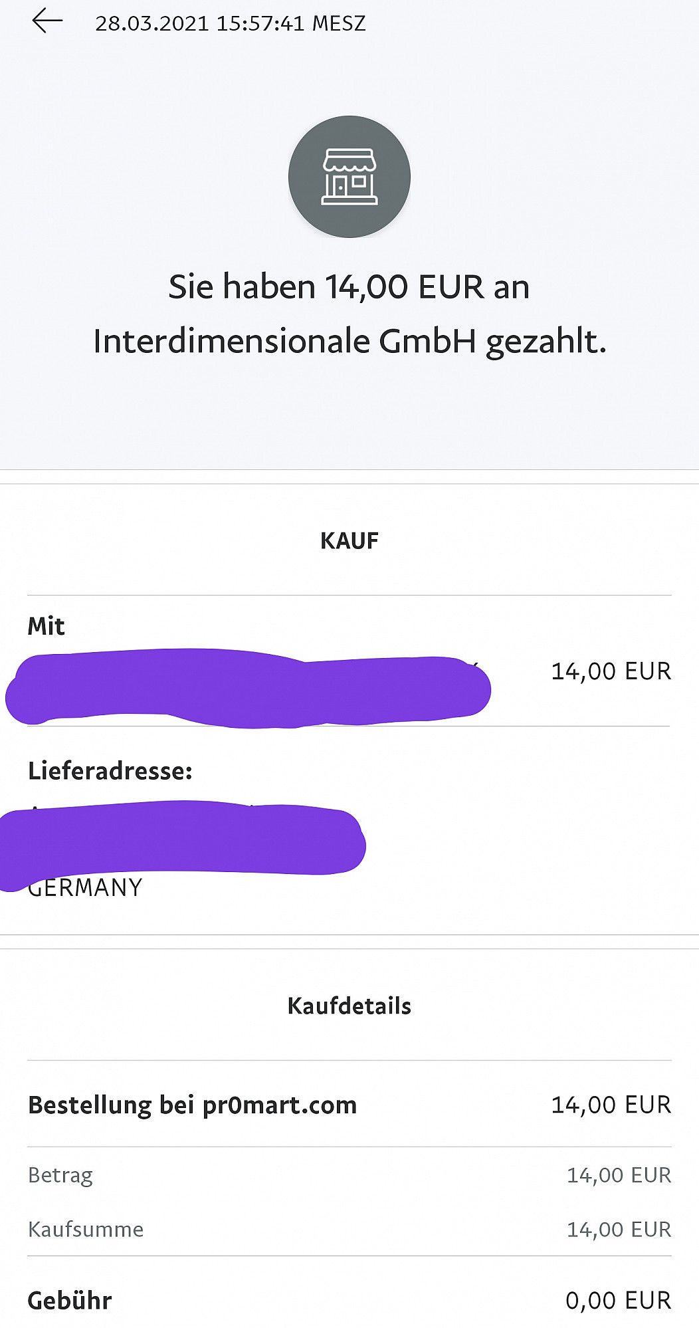Image resolution: width=699 pixels, height=1328 pixels.
Task: Tap the 'Lieferadresse:' label
Action: pos(110,771)
